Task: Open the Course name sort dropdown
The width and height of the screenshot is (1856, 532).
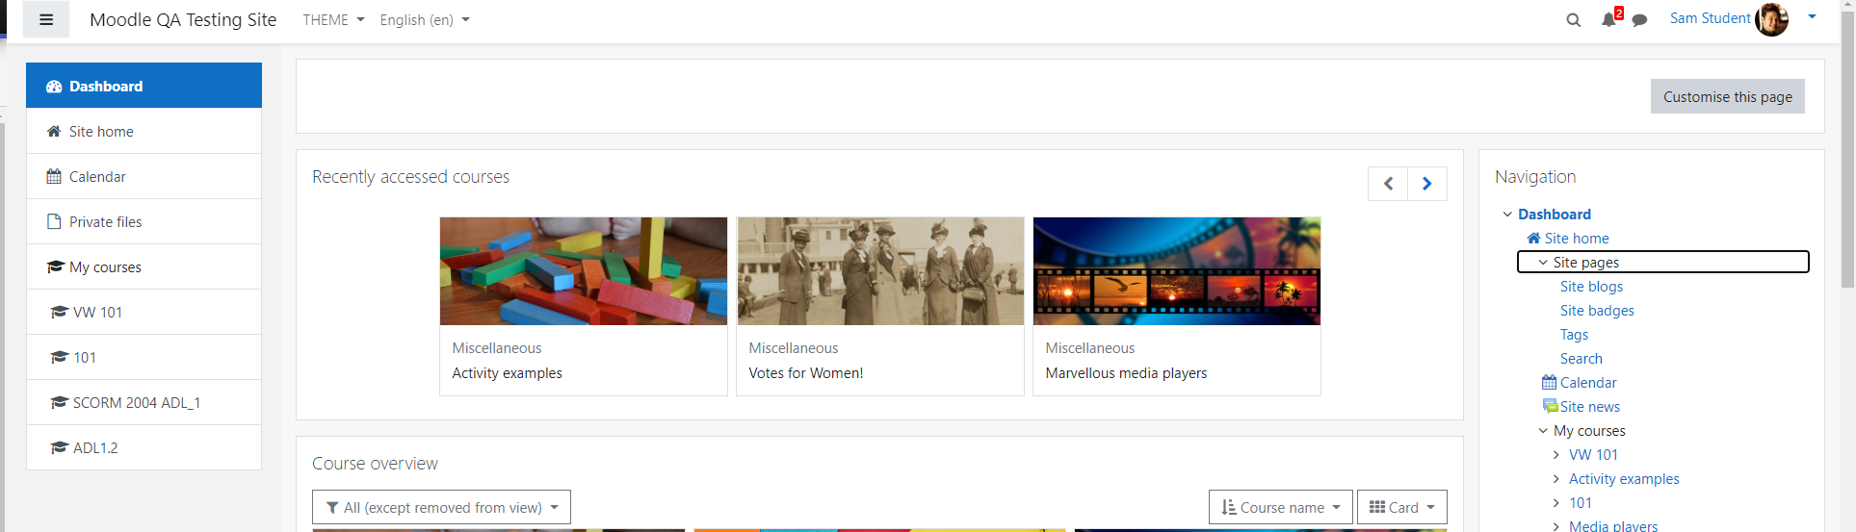Action: click(1280, 507)
